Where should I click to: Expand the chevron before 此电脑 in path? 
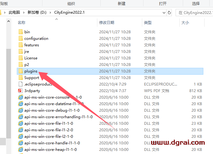(5, 13)
